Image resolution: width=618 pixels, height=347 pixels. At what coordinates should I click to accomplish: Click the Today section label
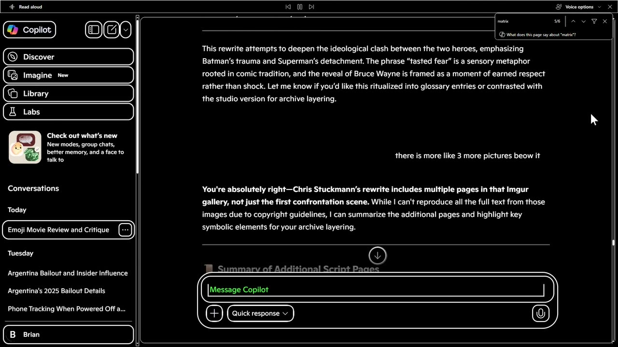(17, 210)
